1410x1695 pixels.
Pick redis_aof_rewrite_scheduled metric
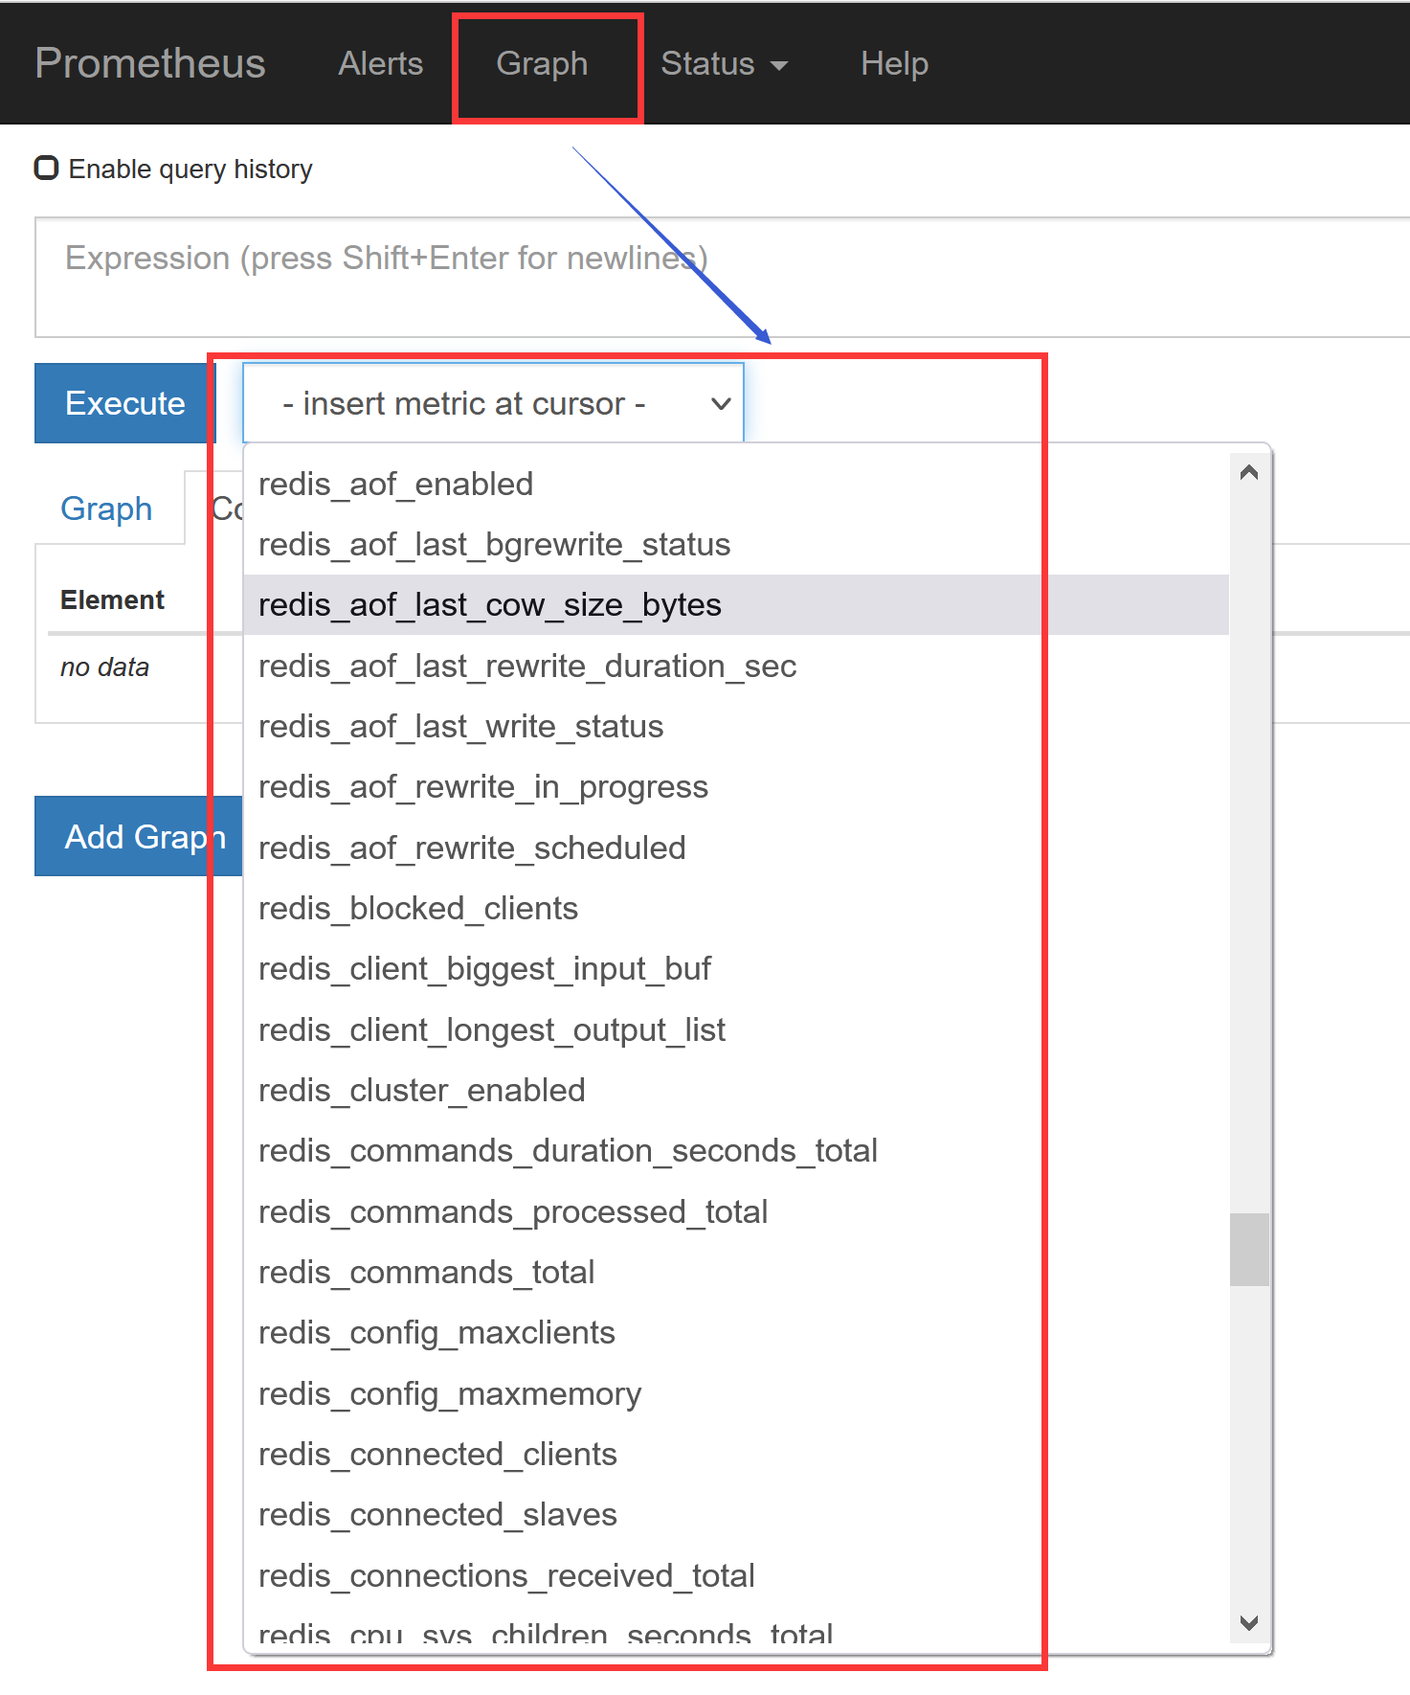pos(736,848)
